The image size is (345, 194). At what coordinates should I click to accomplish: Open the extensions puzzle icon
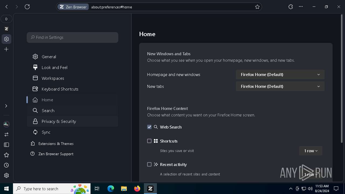pos(291,7)
